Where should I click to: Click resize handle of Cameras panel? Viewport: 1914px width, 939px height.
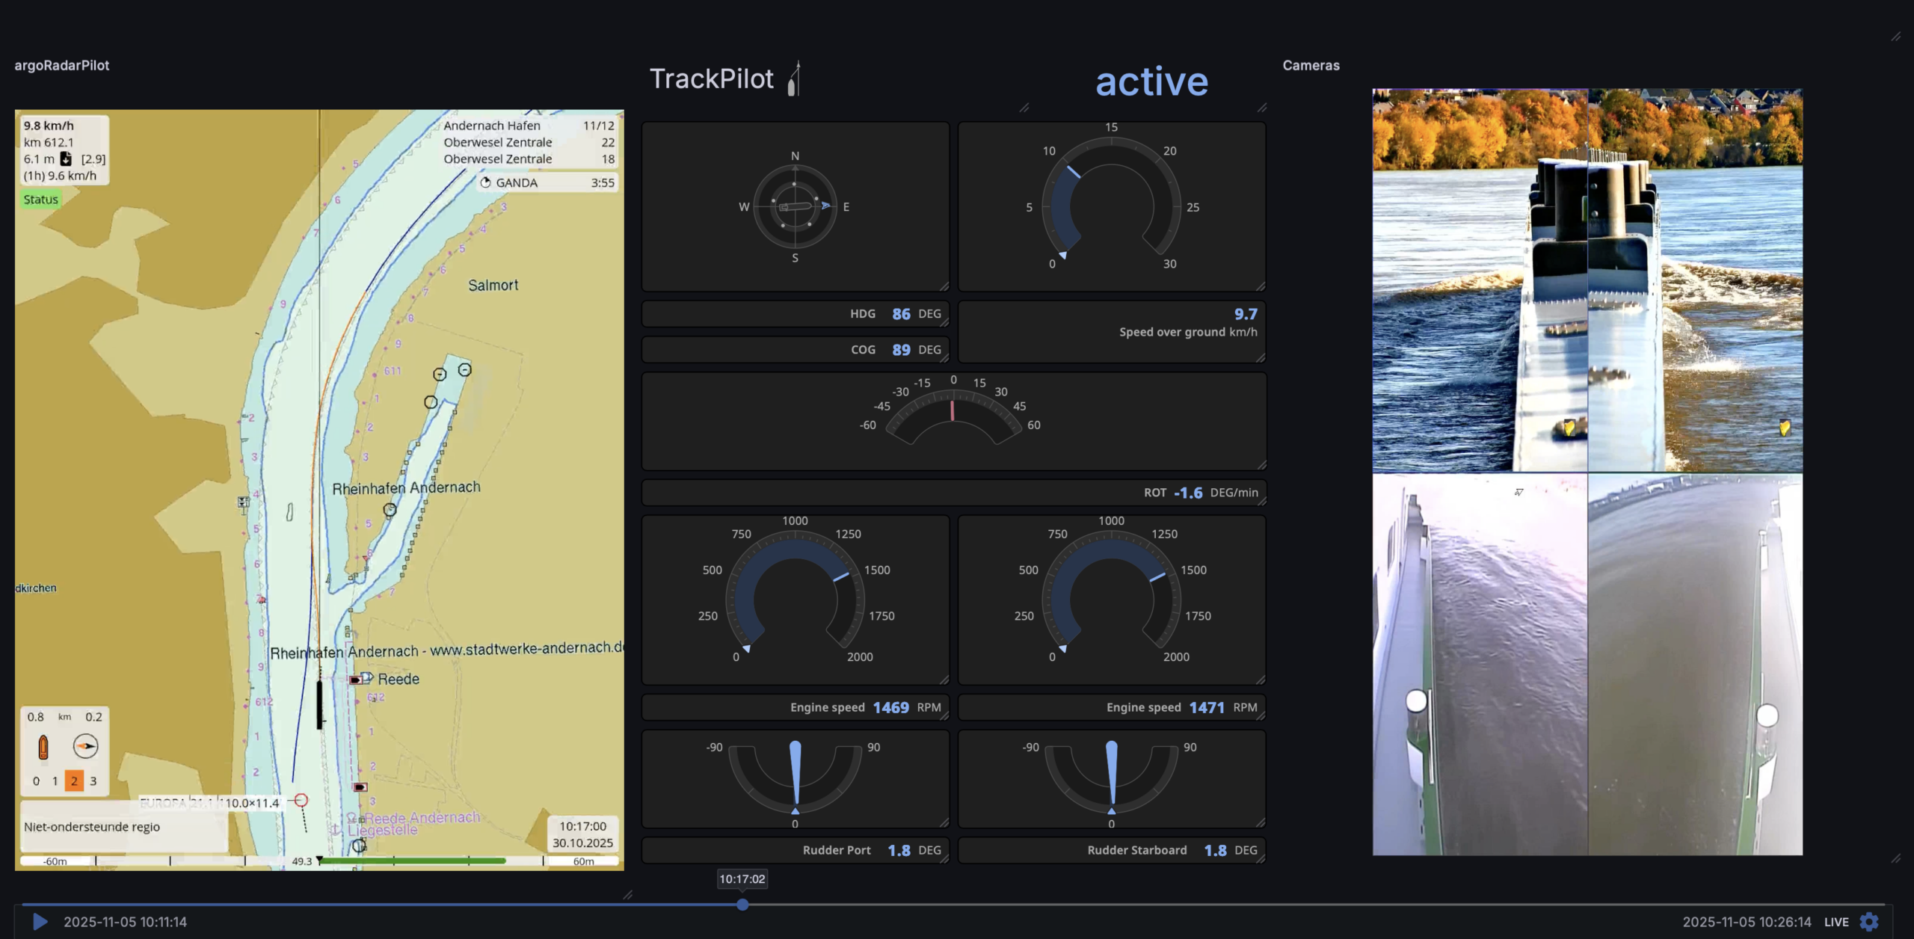(1896, 858)
